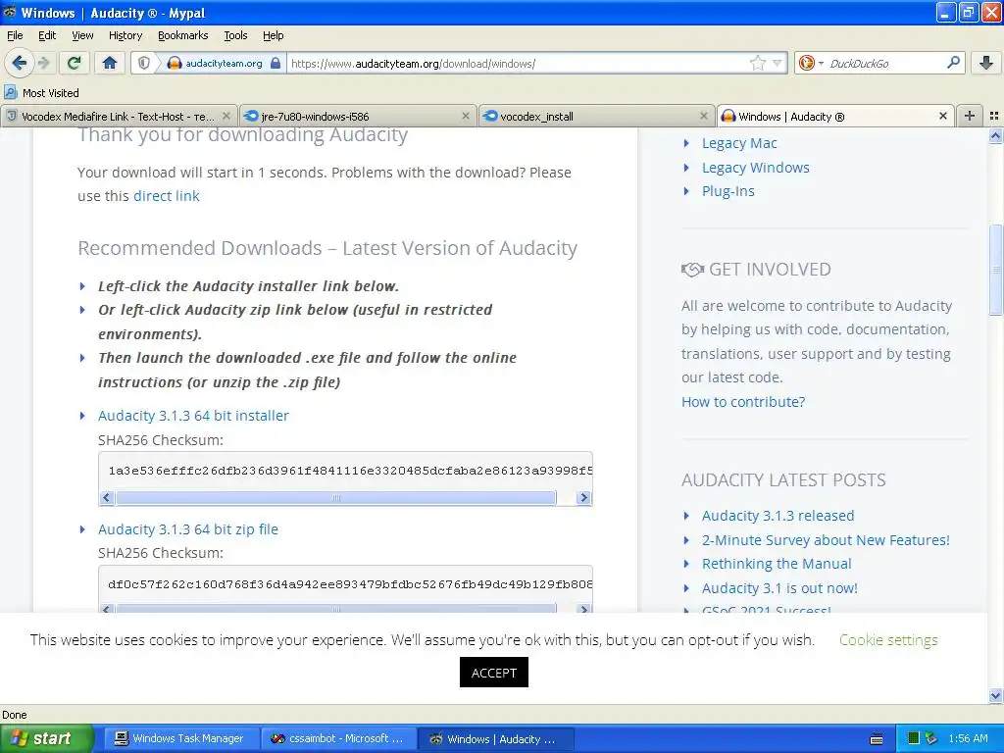Open the Bookmarks menu
The height and width of the screenshot is (753, 1004).
tap(182, 35)
